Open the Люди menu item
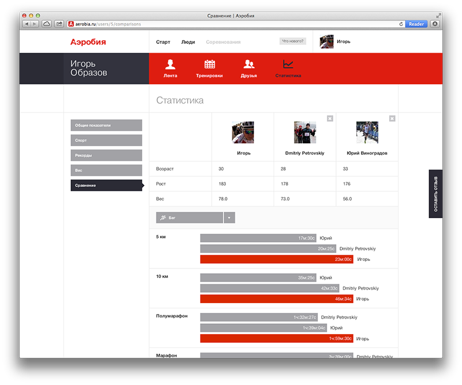 [x=188, y=42]
